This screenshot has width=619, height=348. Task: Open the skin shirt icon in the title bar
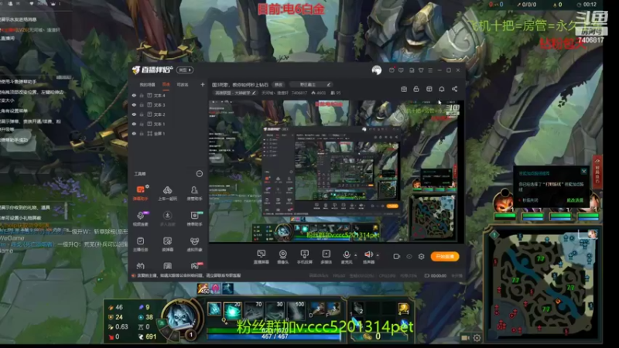coord(421,70)
